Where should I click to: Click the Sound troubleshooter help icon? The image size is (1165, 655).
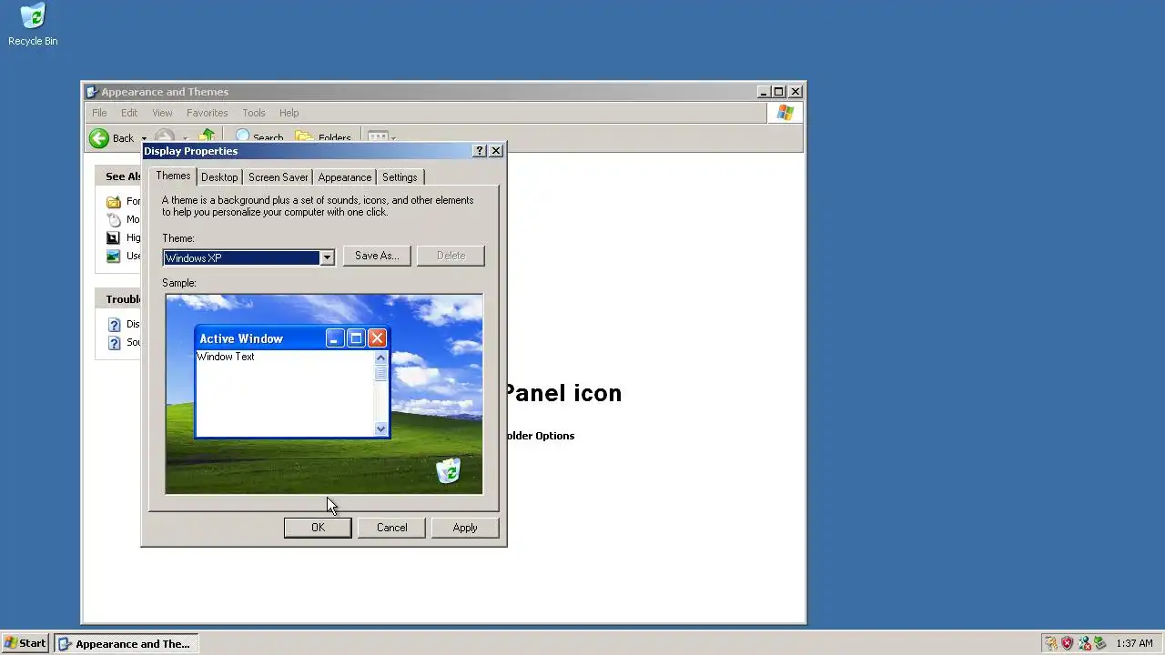114,343
